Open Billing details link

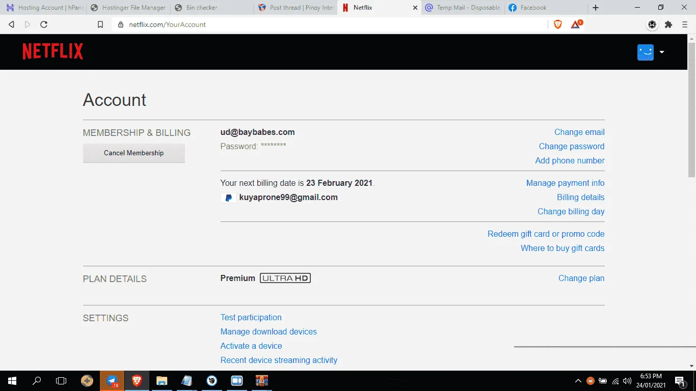[x=580, y=198]
